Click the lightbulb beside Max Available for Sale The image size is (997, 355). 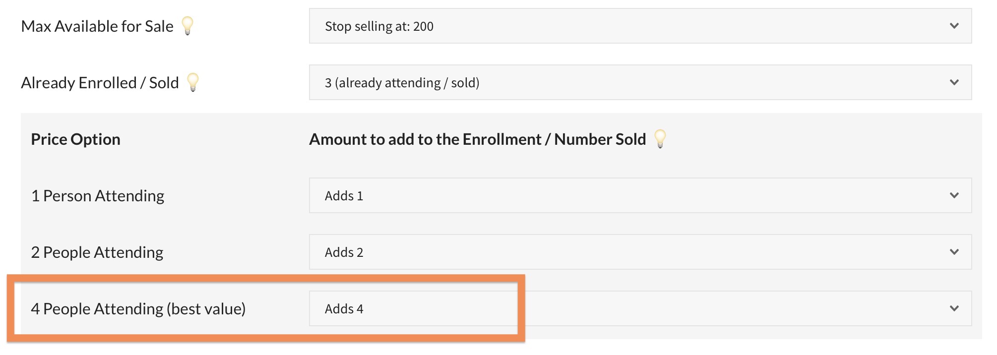(x=187, y=25)
